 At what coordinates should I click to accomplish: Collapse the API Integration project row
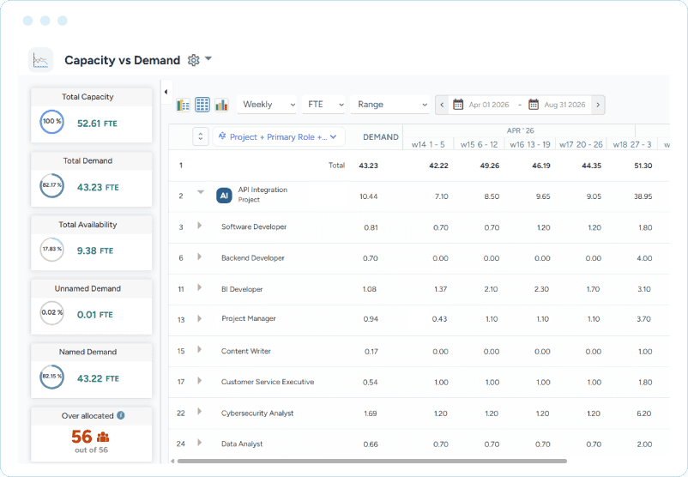201,192
